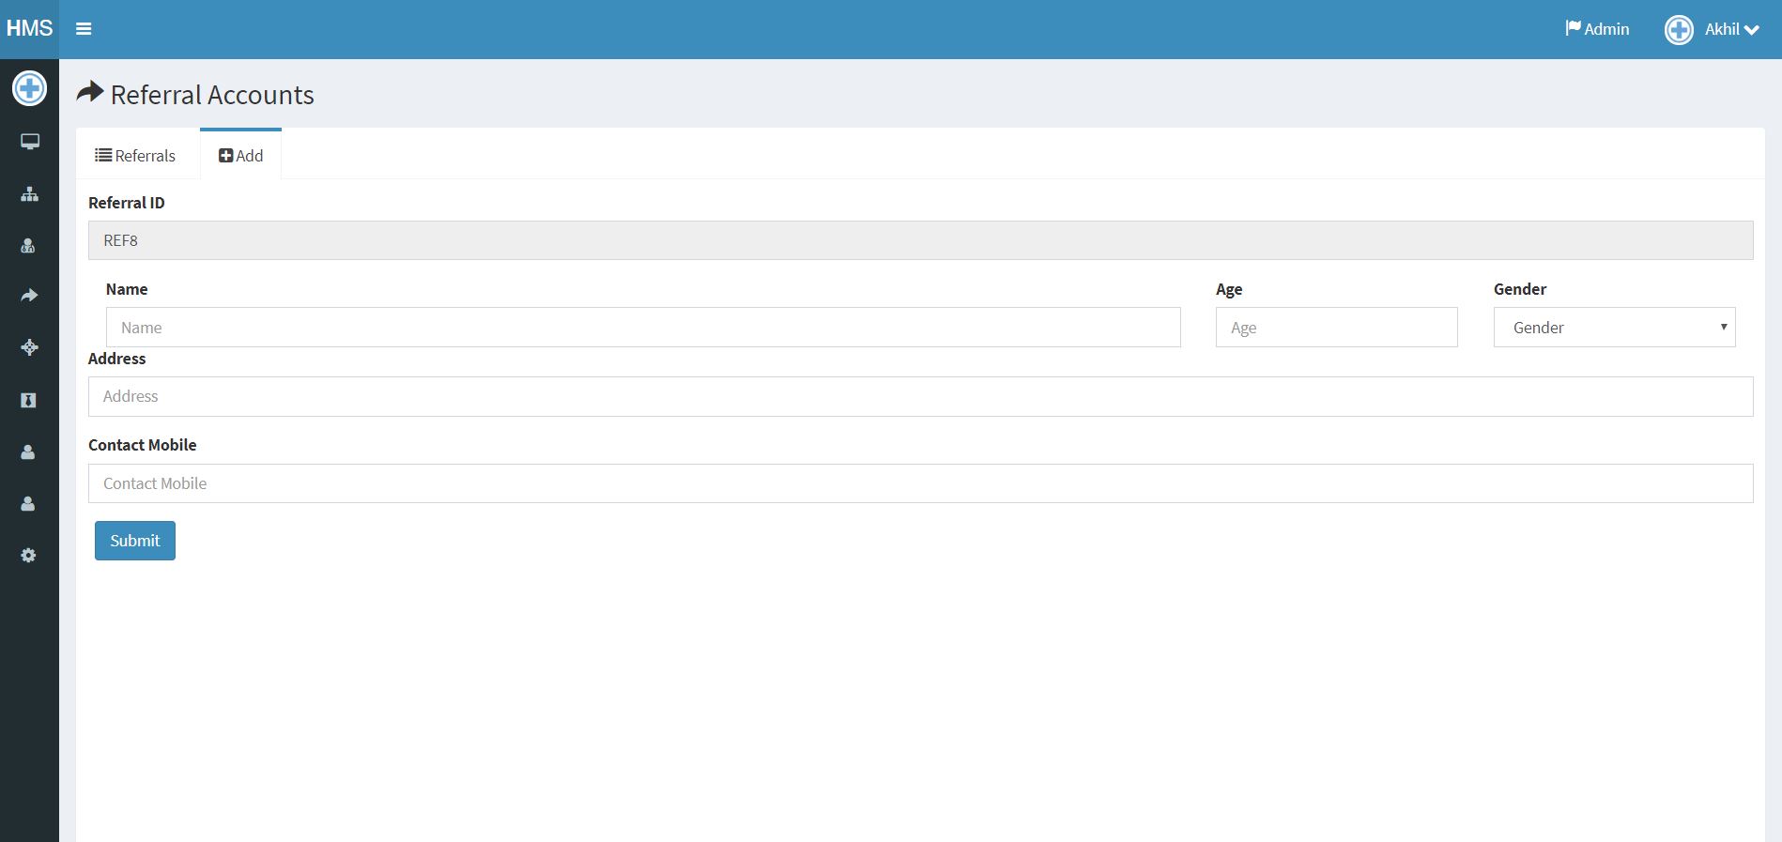Click the Admin flag link
Image resolution: width=1782 pixels, height=842 pixels.
1597,29
